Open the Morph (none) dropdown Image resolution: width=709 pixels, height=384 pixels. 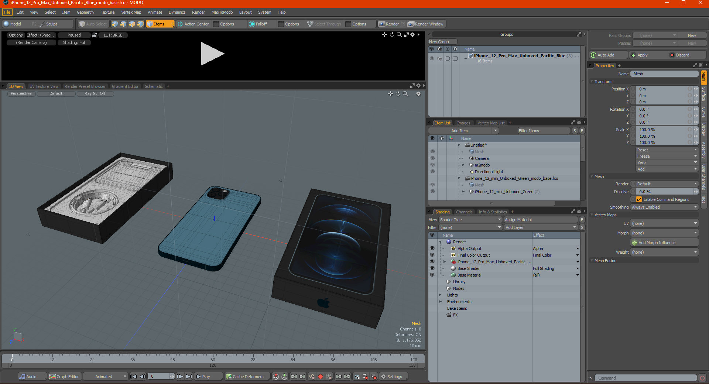point(664,233)
